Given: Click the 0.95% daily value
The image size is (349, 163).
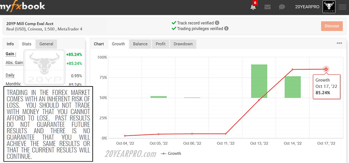Looking at the screenshot, I should pyautogui.click(x=76, y=76).
